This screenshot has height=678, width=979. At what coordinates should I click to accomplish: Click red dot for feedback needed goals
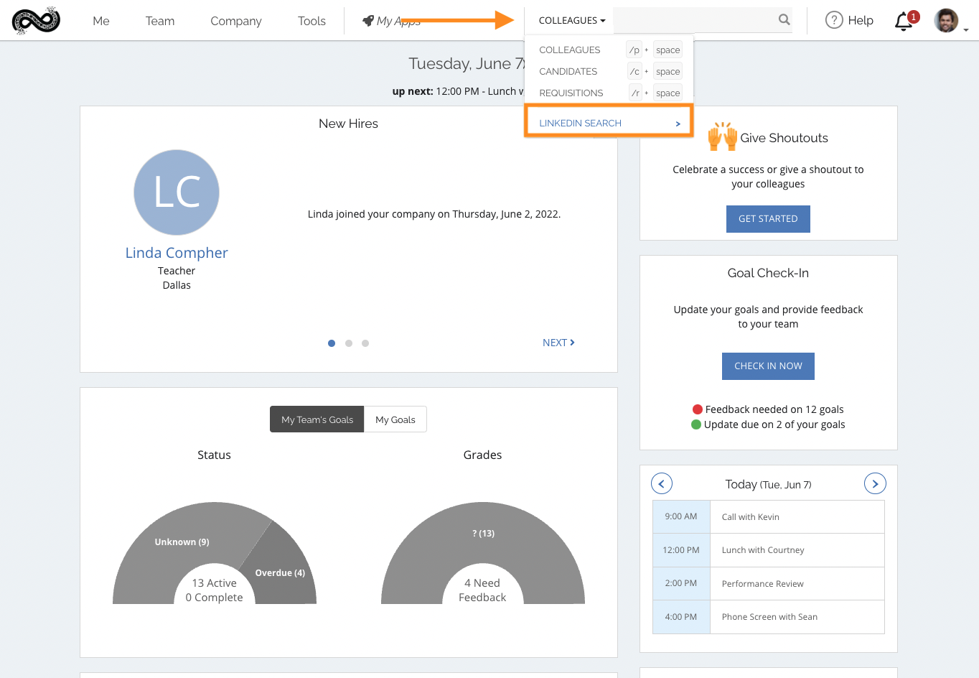pyautogui.click(x=697, y=409)
